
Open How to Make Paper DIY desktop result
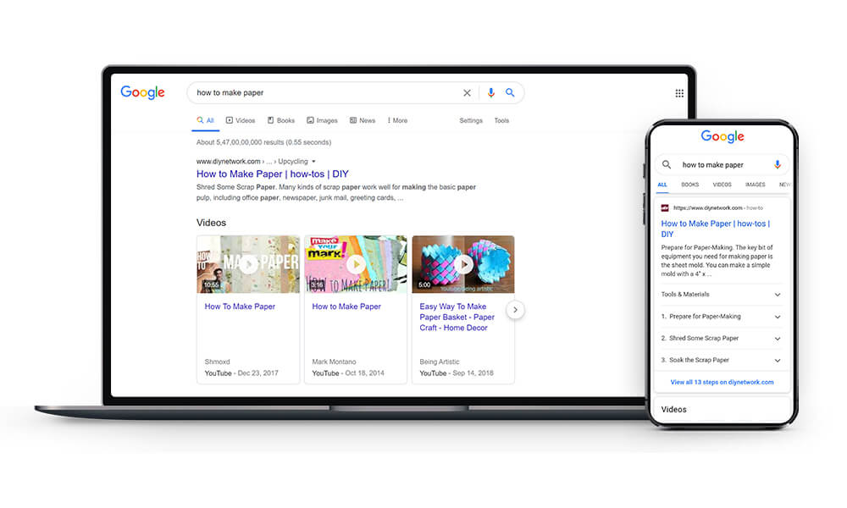point(272,174)
